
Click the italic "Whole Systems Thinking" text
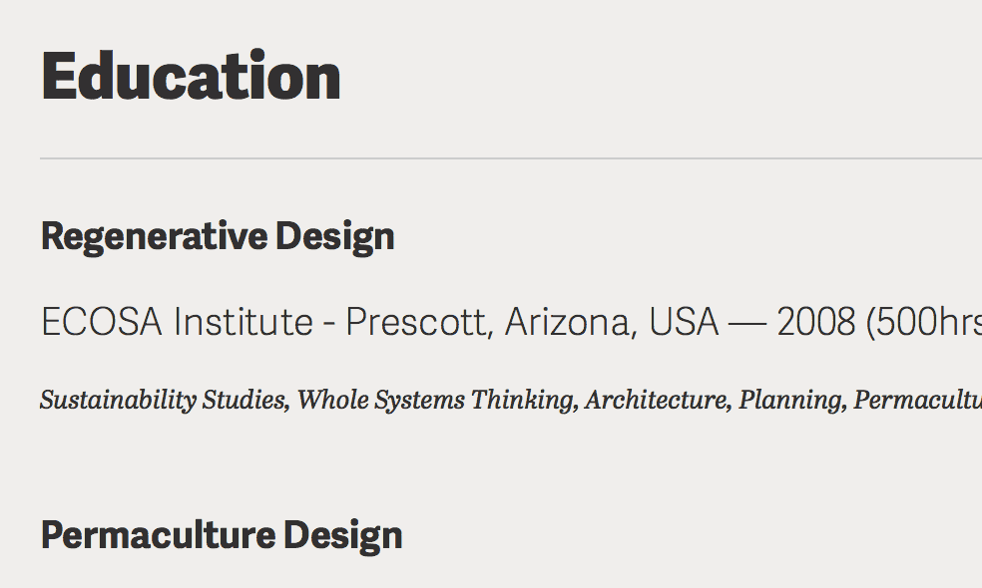coord(437,401)
